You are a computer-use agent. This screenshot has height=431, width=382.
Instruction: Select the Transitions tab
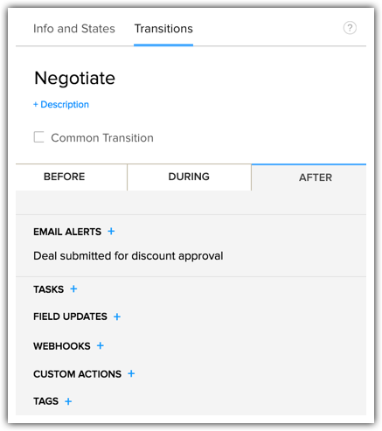[163, 29]
